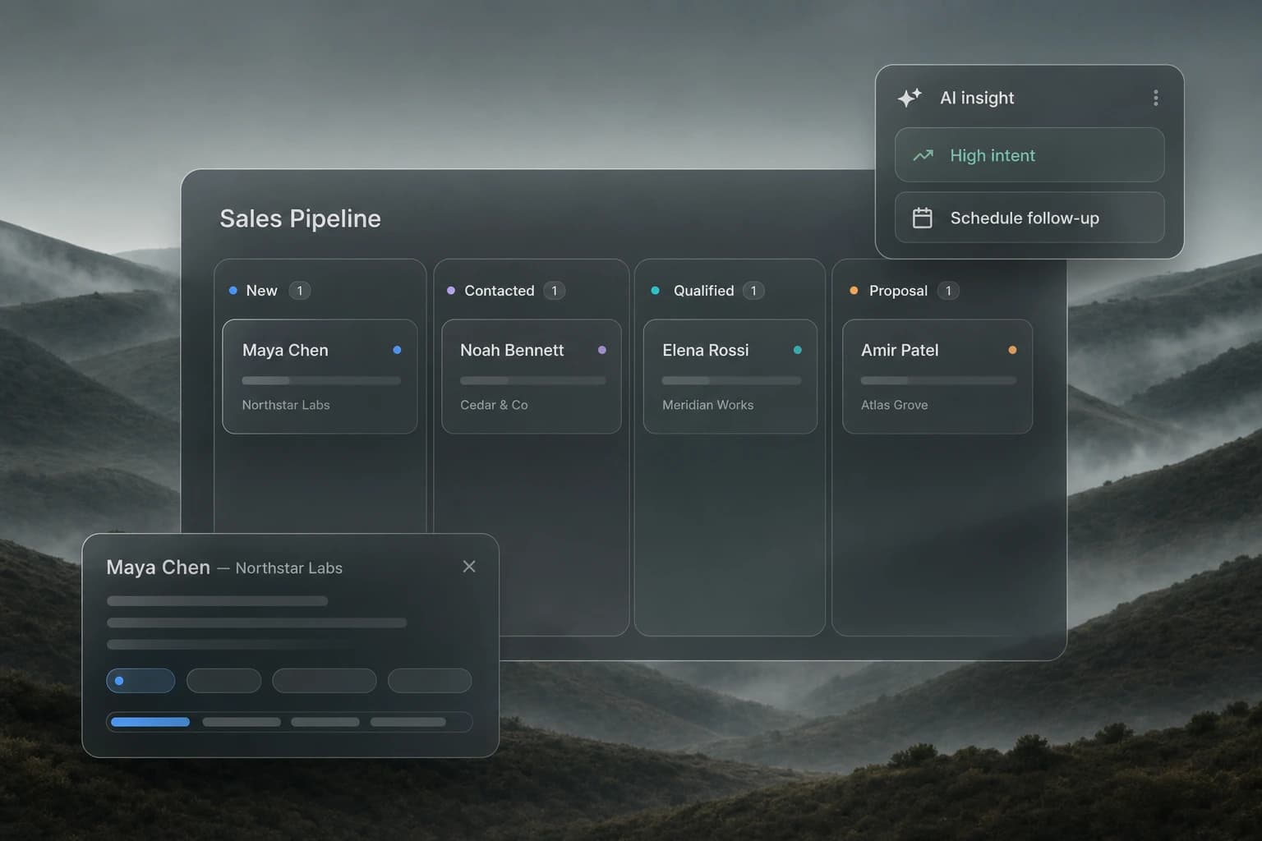1262x841 pixels.
Task: Click the Proposal column header label
Action: pyautogui.click(x=898, y=291)
